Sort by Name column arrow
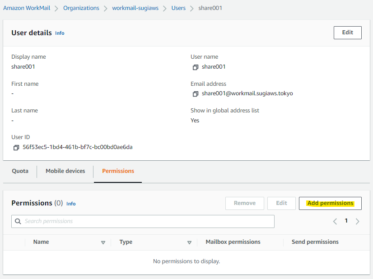The width and height of the screenshot is (373, 279). (103, 242)
